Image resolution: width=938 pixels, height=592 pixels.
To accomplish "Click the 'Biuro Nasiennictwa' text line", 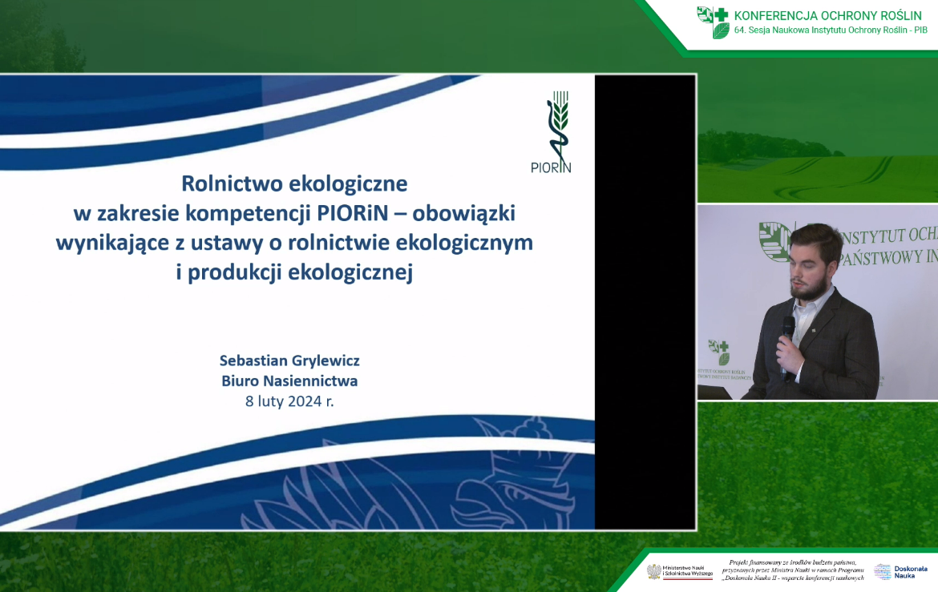I will [x=289, y=381].
